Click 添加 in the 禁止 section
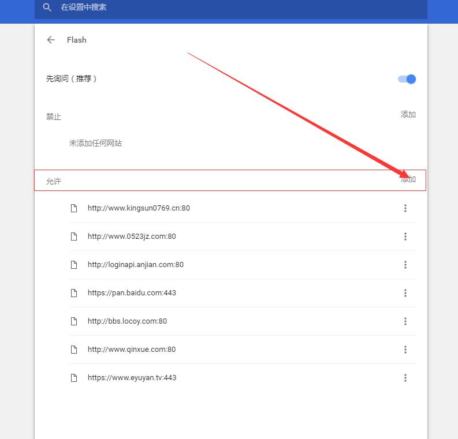Screen dimensions: 458x439 pos(408,115)
